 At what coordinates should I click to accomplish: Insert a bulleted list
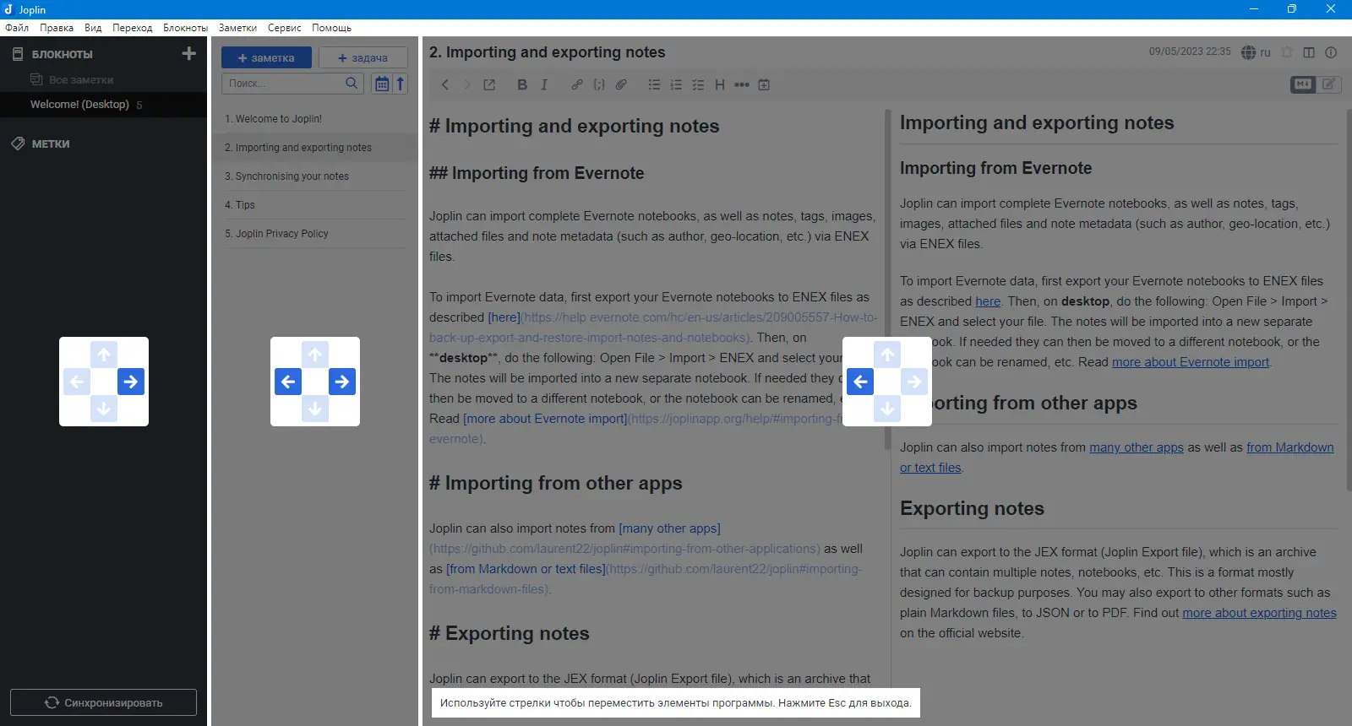pyautogui.click(x=654, y=84)
